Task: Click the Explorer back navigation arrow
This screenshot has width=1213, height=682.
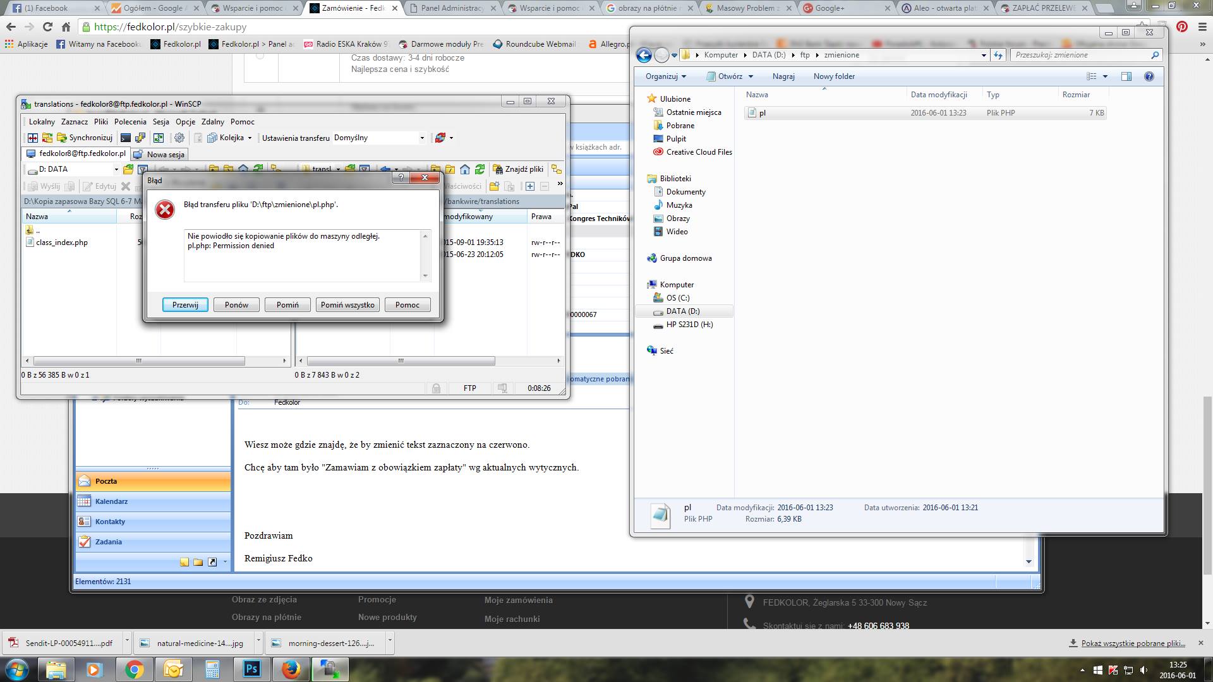Action: 644,56
